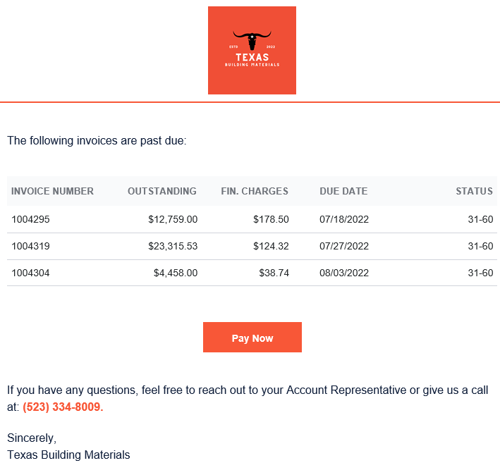Image resolution: width=500 pixels, height=463 pixels.
Task: Click the Texas Building Materials logo
Action: pyautogui.click(x=252, y=50)
